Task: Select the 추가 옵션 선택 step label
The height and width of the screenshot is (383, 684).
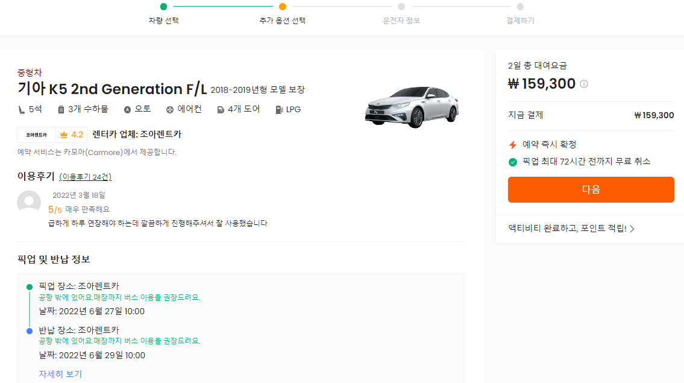Action: tap(283, 21)
